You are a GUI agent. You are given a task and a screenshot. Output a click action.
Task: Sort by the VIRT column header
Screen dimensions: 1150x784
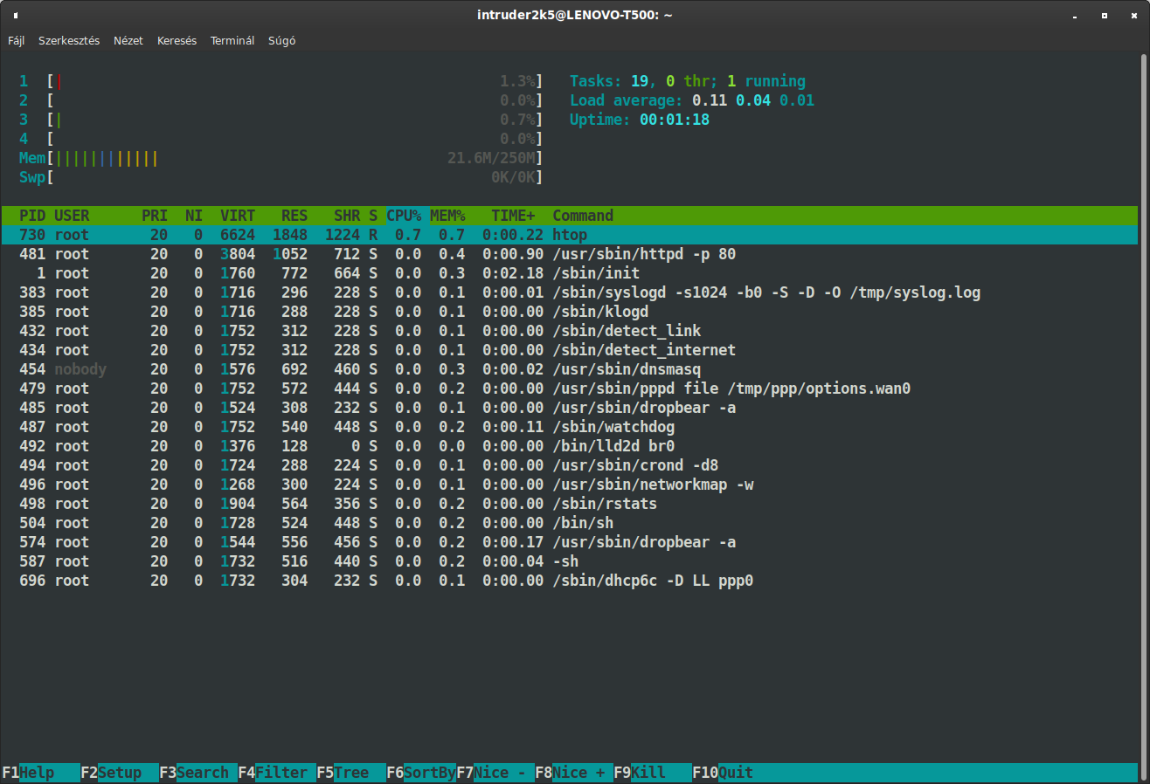238,216
